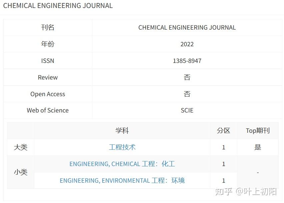Click the Top期刊 column header

(x=257, y=130)
